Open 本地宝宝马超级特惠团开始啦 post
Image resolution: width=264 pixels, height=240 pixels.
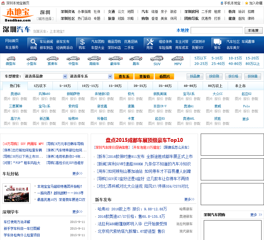[60, 186]
